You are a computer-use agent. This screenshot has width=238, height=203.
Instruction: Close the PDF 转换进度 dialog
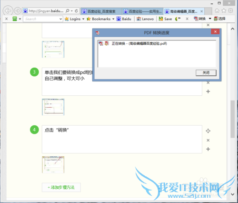point(215,31)
